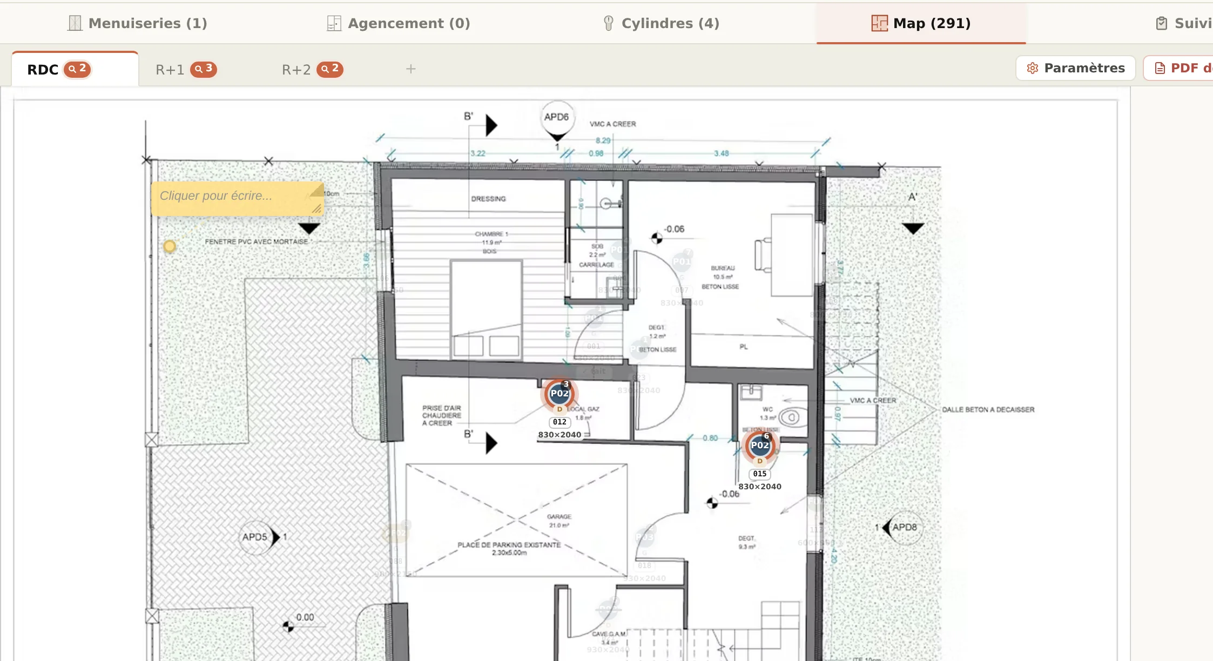This screenshot has width=1213, height=661.
Task: Click the 015 door number label
Action: click(x=760, y=474)
